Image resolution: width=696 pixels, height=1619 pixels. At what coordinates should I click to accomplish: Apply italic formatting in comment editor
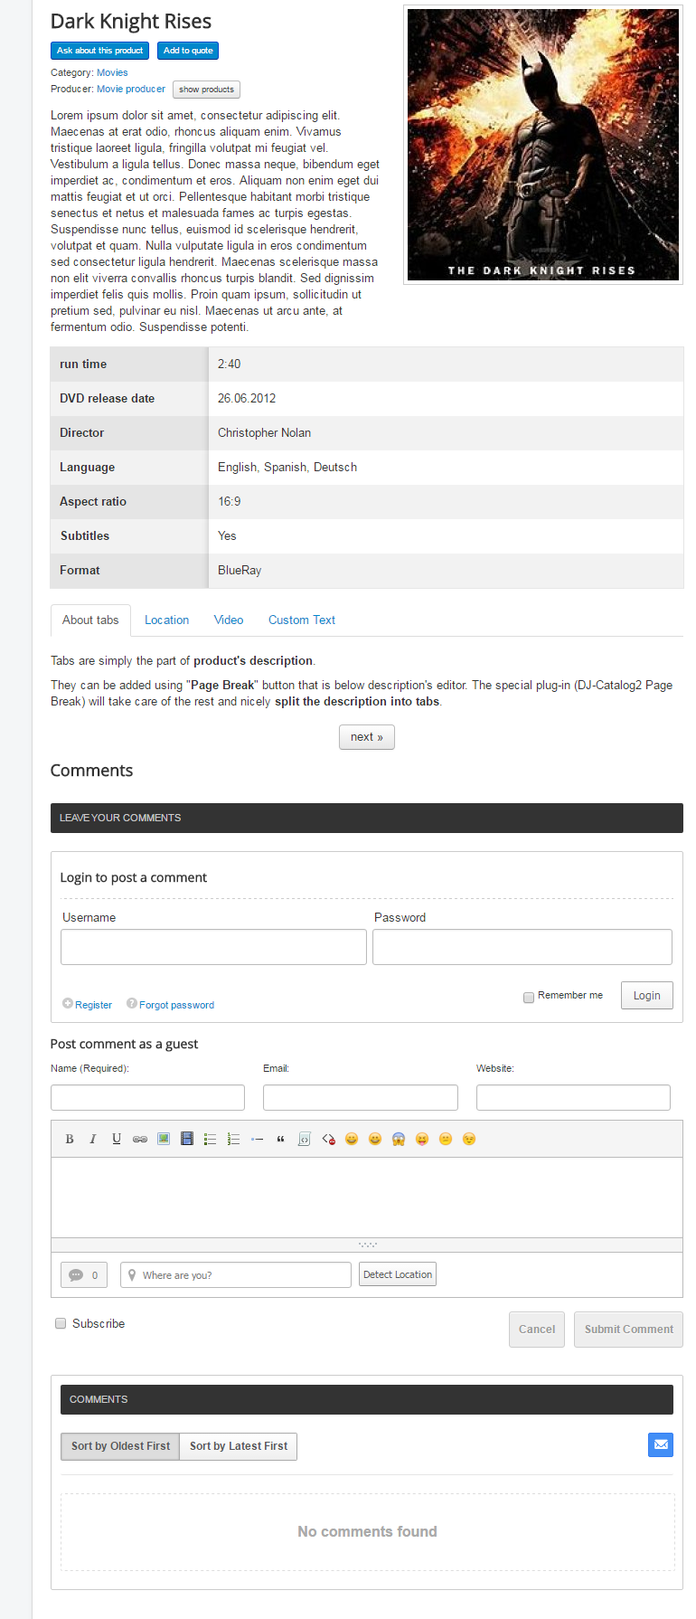click(x=93, y=1139)
